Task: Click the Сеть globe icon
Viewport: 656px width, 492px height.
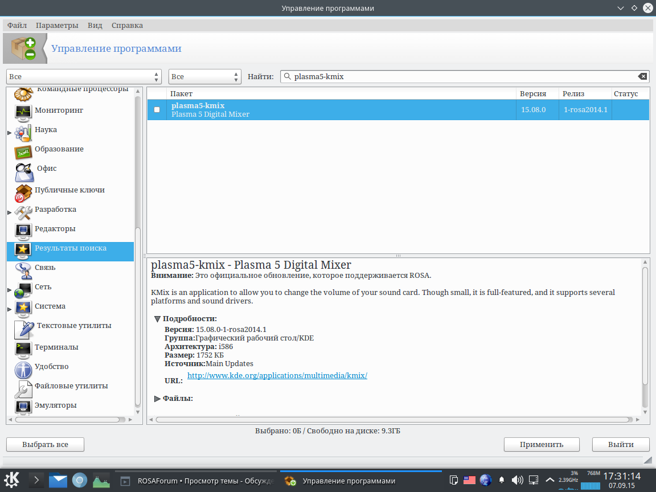Action: (23, 289)
